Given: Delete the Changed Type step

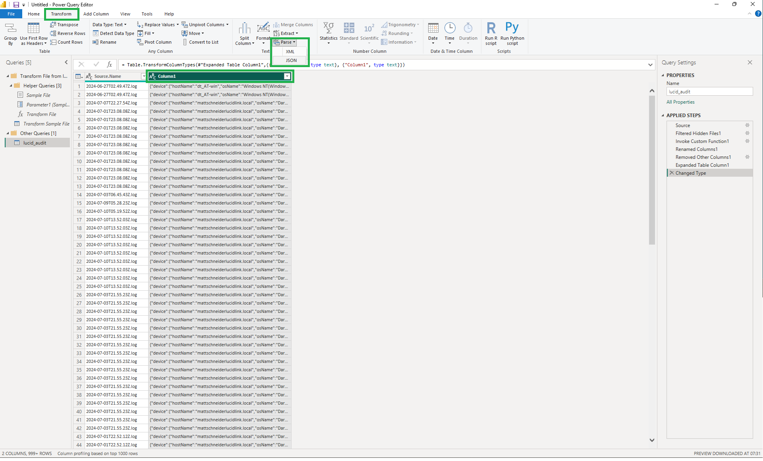Looking at the screenshot, I should tap(672, 173).
